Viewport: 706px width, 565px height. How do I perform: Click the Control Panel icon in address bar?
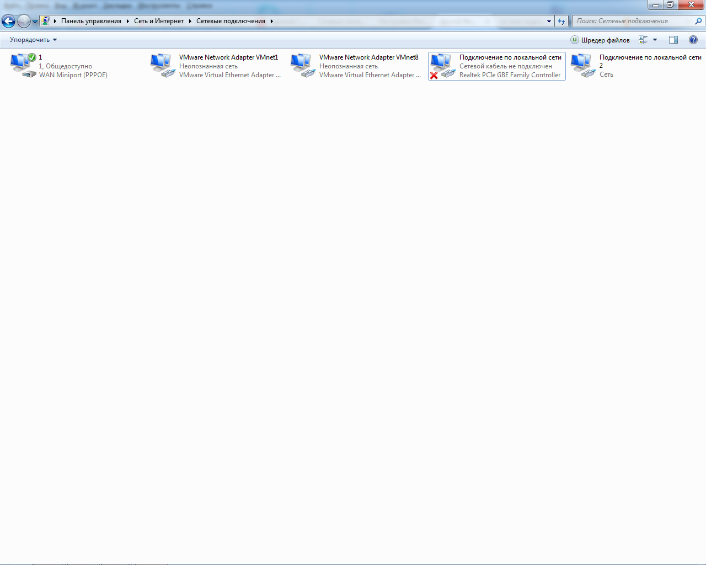pyautogui.click(x=45, y=21)
